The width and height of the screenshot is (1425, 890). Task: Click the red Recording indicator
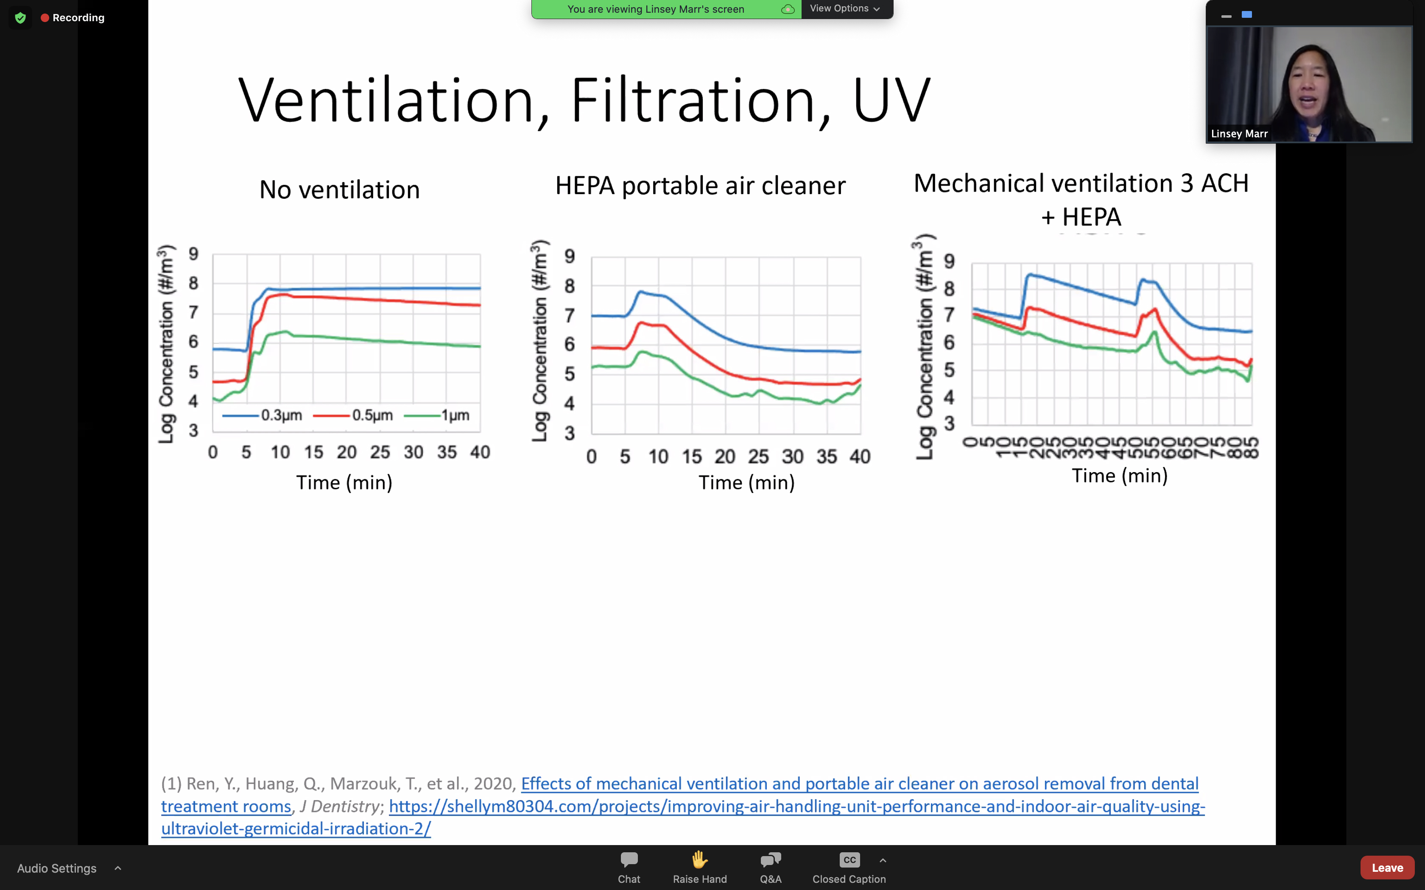tap(73, 18)
